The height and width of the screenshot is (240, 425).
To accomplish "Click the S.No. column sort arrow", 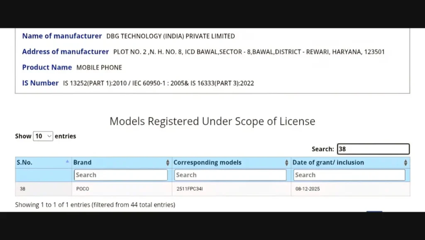I will pos(67,162).
